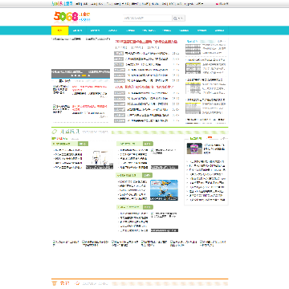Click the orange shopping cart icon in the bottom section header

click(x=55, y=283)
